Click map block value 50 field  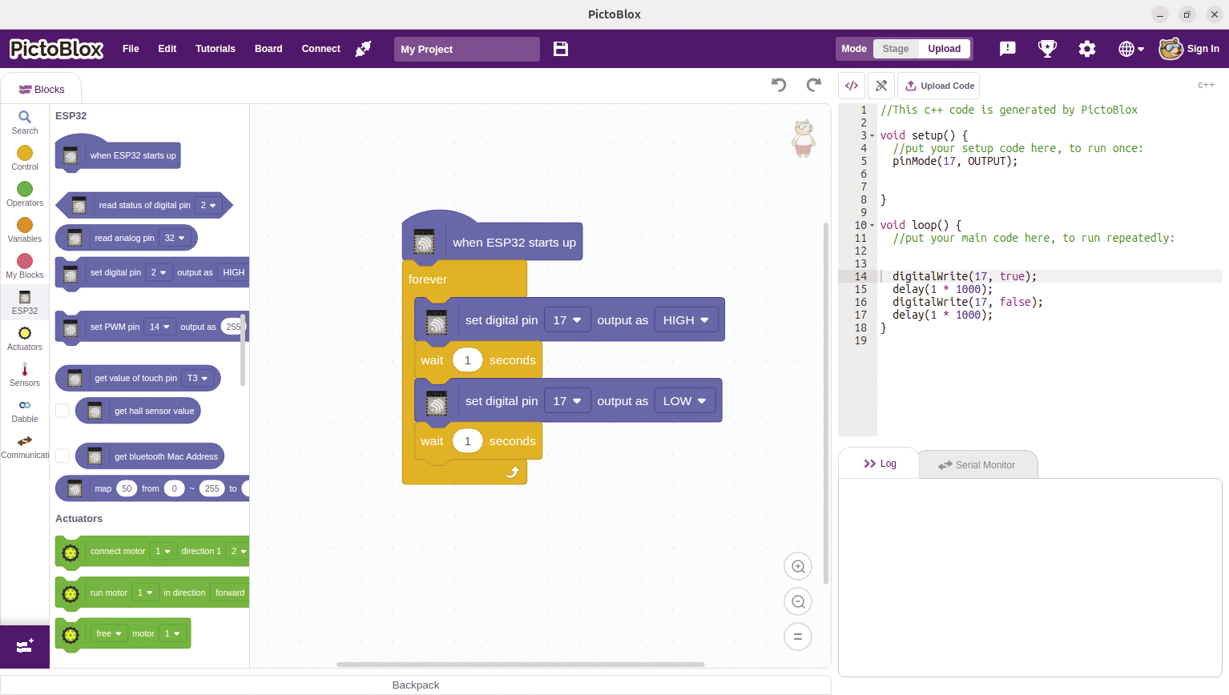(x=127, y=488)
